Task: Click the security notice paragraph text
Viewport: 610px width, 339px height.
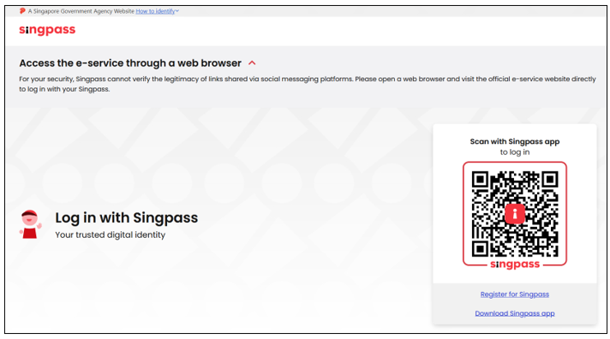Action: [x=308, y=84]
